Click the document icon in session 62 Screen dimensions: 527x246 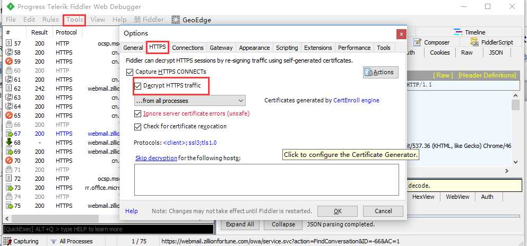click(9, 89)
